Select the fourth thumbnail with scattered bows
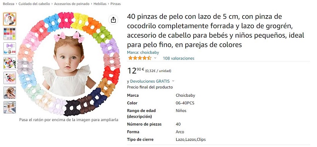Image resolution: width=317 pixels, height=147 pixels. coord(10,63)
